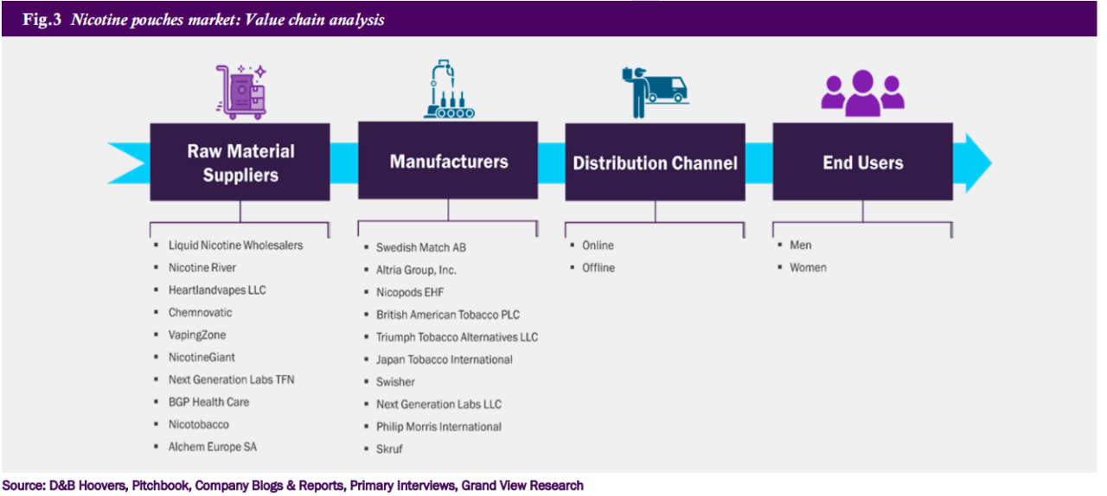Select Philip Morris International entry
Image resolution: width=1107 pixels, height=496 pixels.
[x=438, y=427]
